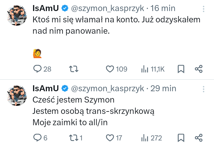This screenshot has height=144, width=214.
Task: Bookmark the trans-skrzynkową tweet
Action: 181,138
